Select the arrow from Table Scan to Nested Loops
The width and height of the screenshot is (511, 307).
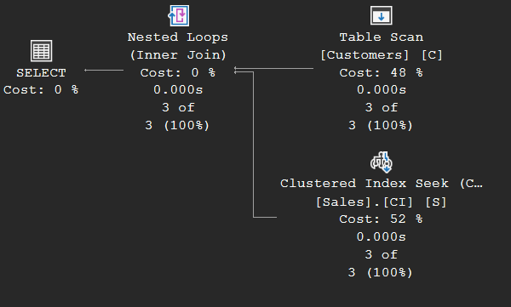(x=273, y=68)
